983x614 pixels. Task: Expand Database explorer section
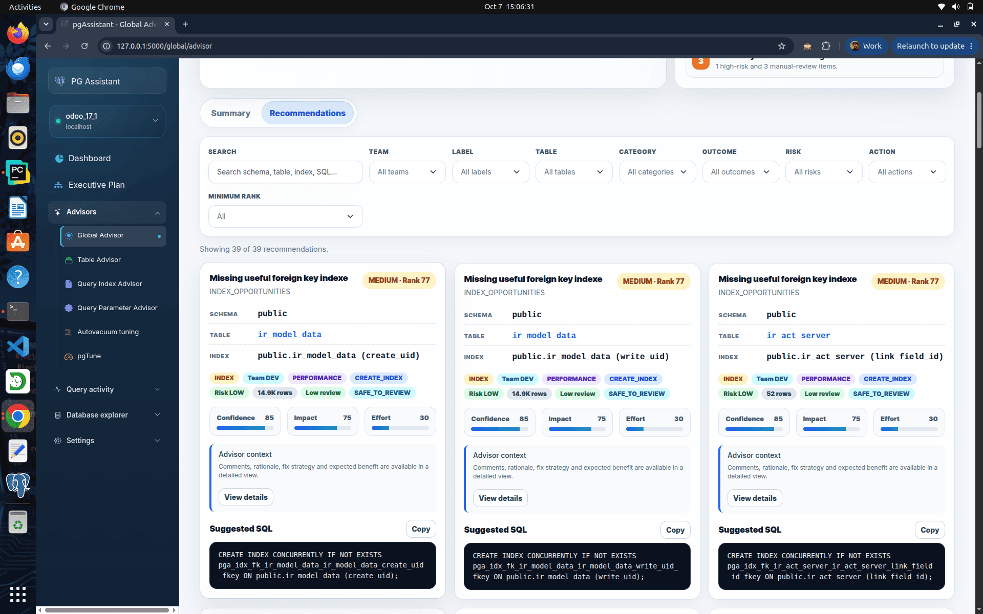pos(107,415)
